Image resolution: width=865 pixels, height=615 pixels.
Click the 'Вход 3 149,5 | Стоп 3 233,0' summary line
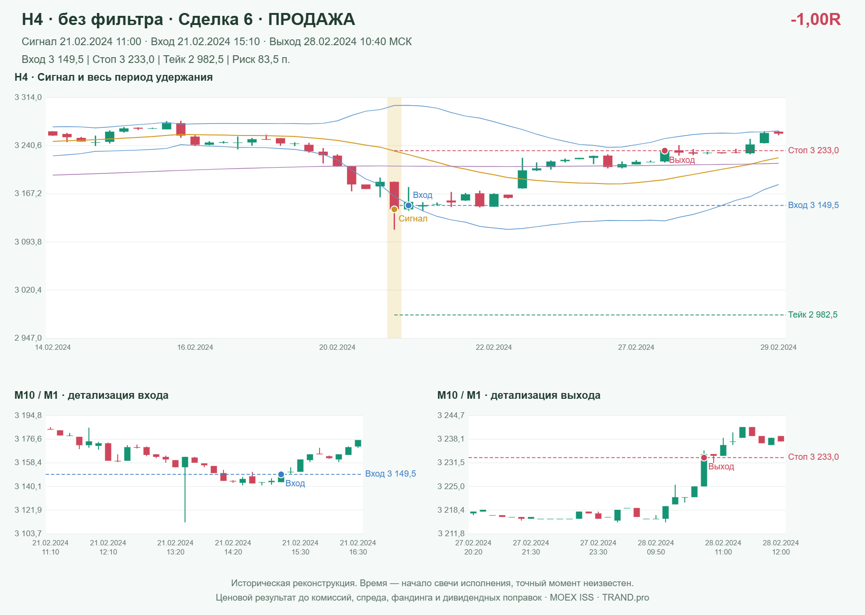point(156,60)
